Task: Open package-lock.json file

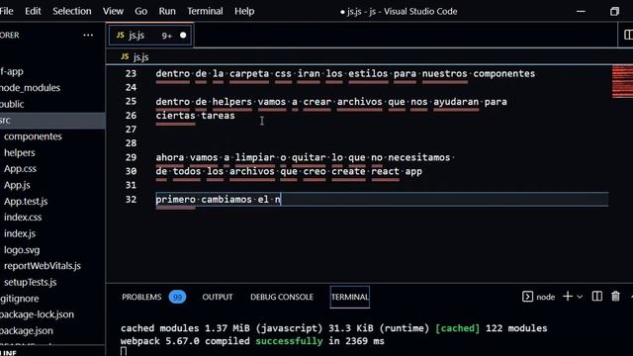Action: pyautogui.click(x=37, y=314)
